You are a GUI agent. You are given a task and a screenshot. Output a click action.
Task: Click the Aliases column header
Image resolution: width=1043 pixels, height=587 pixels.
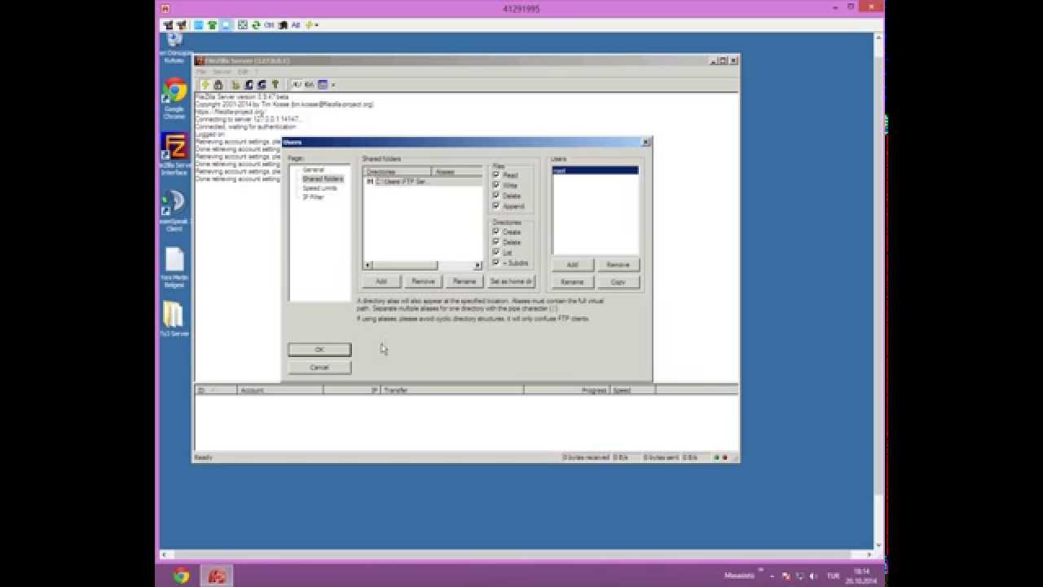point(457,172)
